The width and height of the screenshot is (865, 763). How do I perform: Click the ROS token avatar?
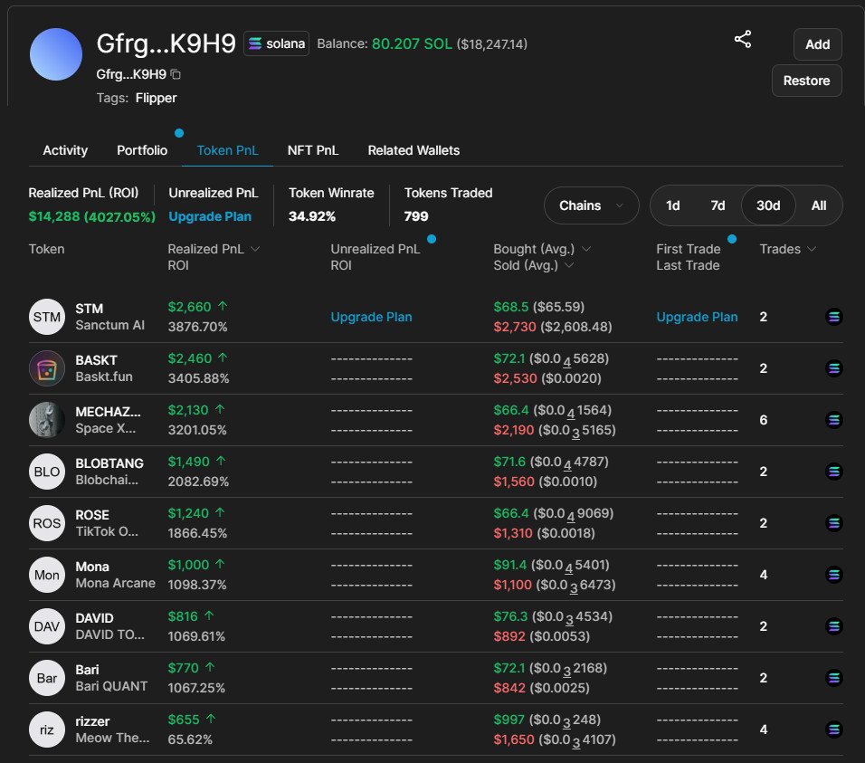47,523
